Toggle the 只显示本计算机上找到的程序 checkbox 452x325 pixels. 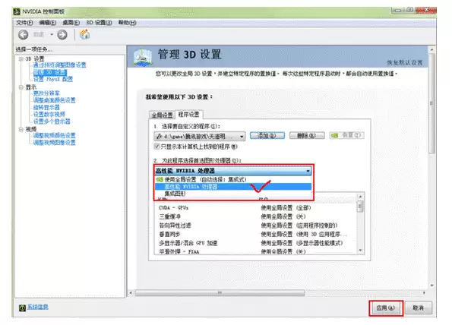(x=156, y=147)
